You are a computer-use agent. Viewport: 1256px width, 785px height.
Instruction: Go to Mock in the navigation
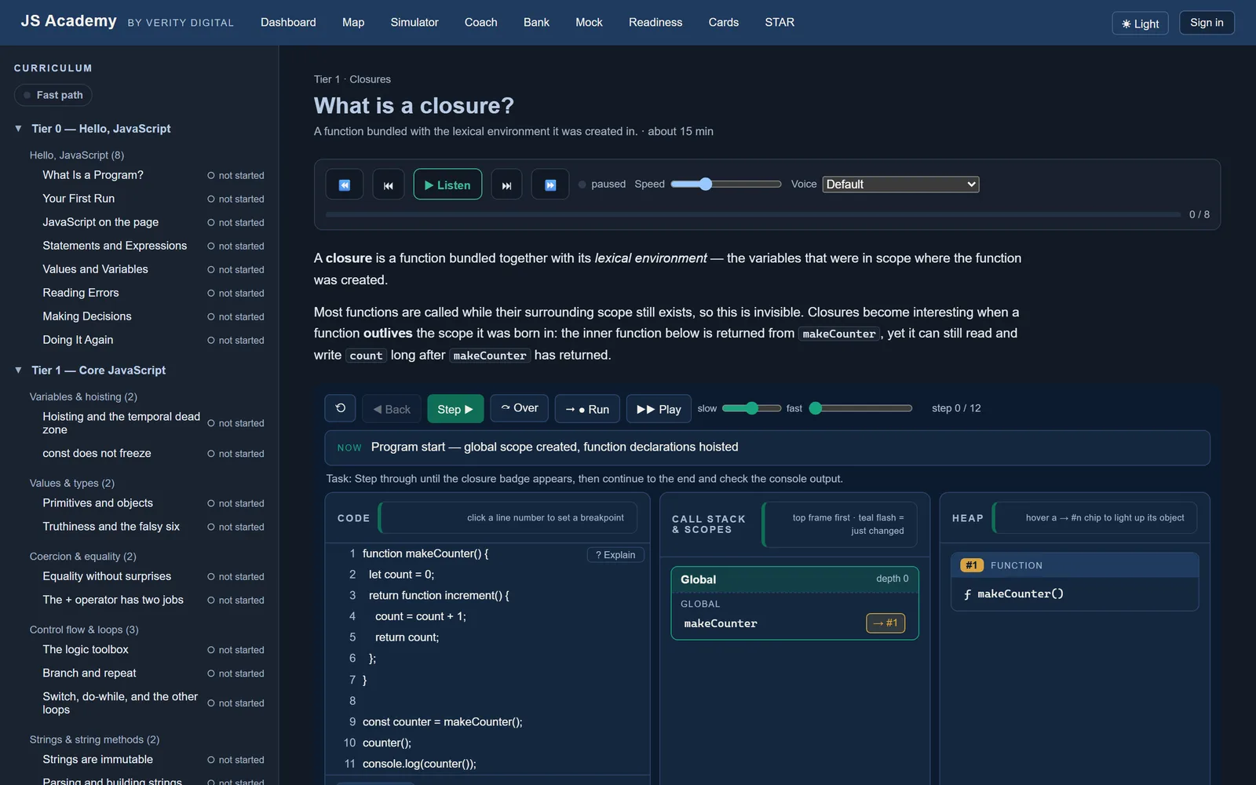click(x=589, y=23)
